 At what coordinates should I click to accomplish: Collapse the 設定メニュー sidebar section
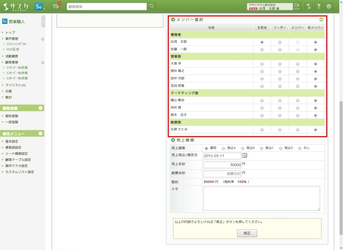(x=40, y=134)
